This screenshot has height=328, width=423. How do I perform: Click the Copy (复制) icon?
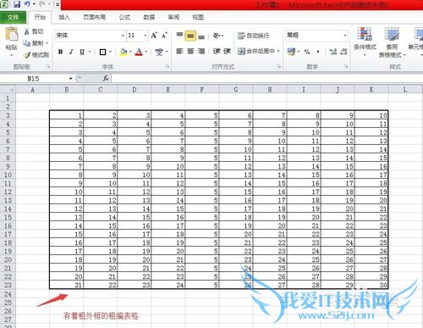coord(27,43)
